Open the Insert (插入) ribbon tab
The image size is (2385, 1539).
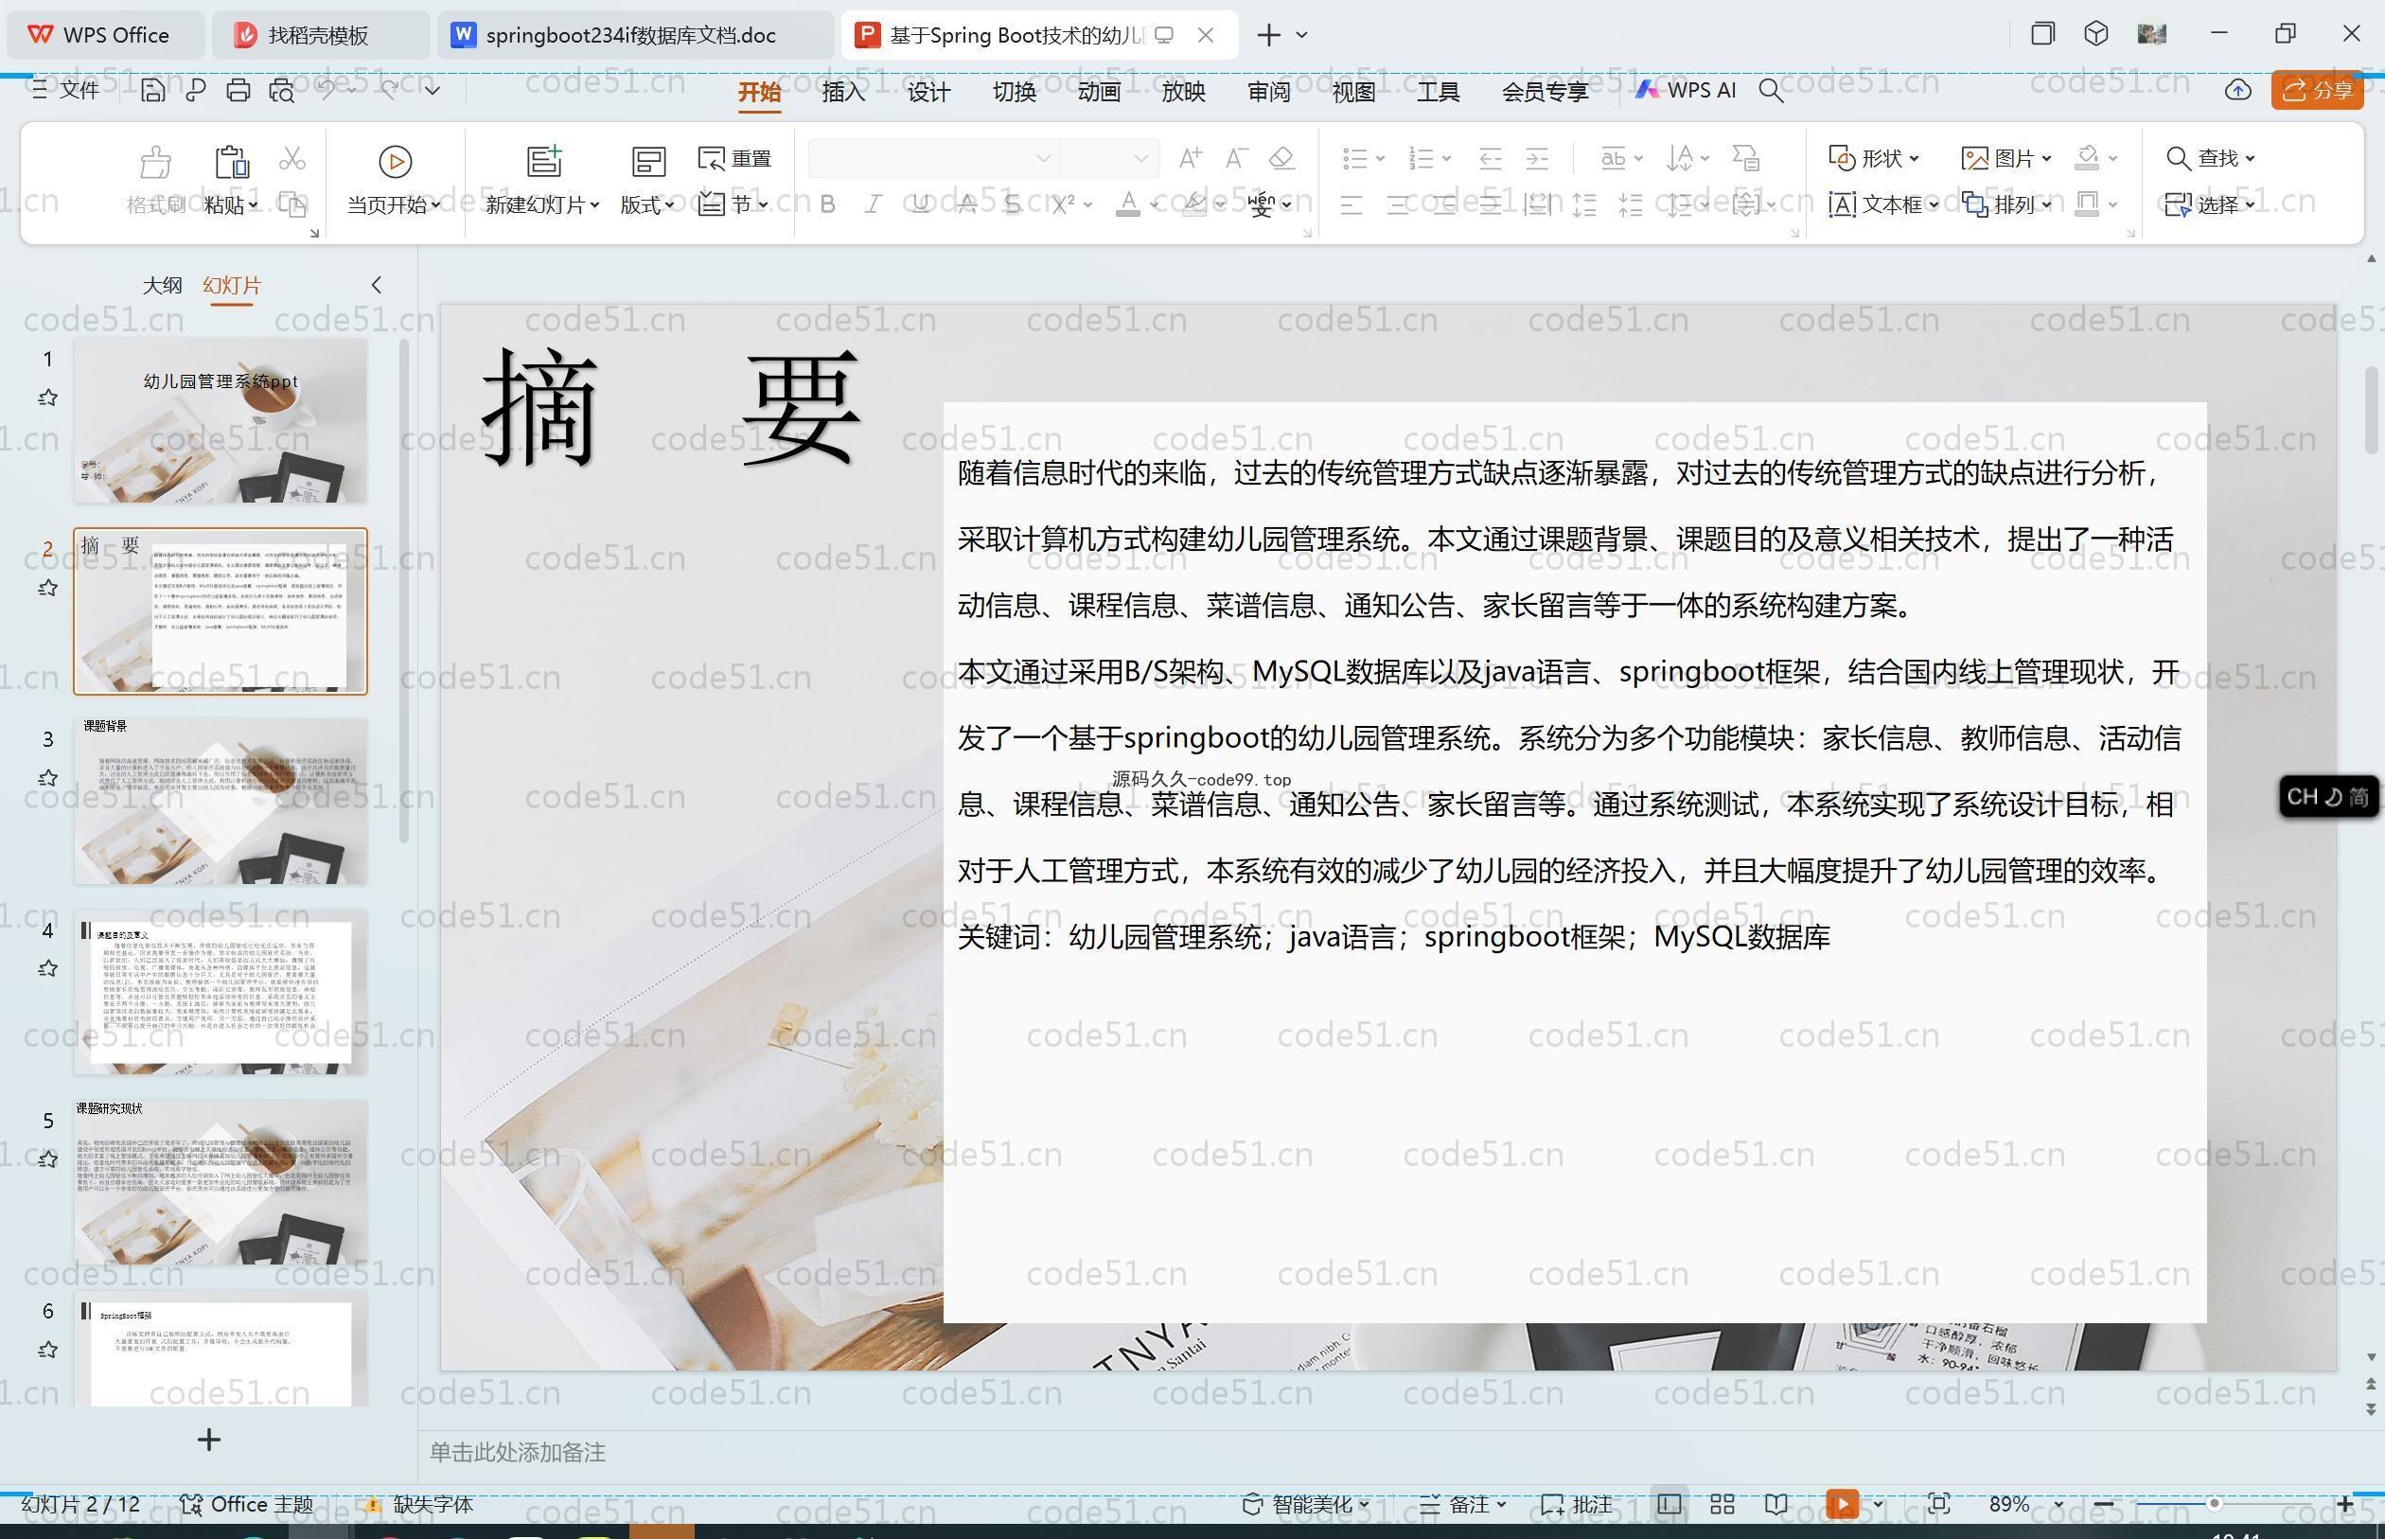[843, 92]
